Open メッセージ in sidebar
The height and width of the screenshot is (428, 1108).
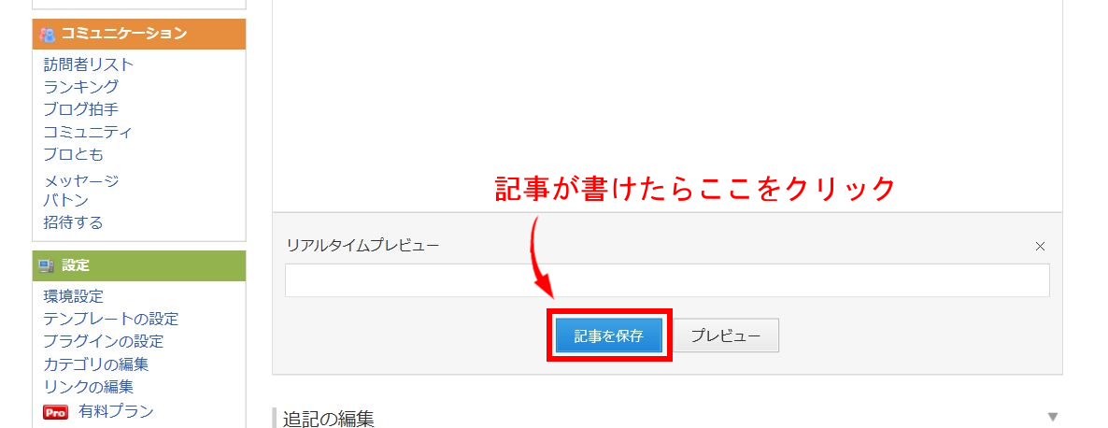[80, 180]
